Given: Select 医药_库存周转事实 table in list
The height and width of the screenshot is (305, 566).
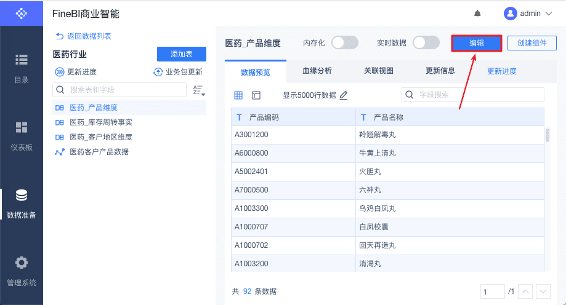Looking at the screenshot, I should click(101, 122).
